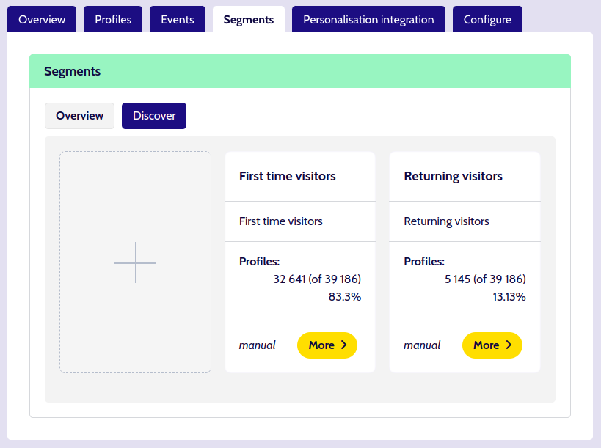Open More for First time visitors
The image size is (601, 448).
[327, 345]
